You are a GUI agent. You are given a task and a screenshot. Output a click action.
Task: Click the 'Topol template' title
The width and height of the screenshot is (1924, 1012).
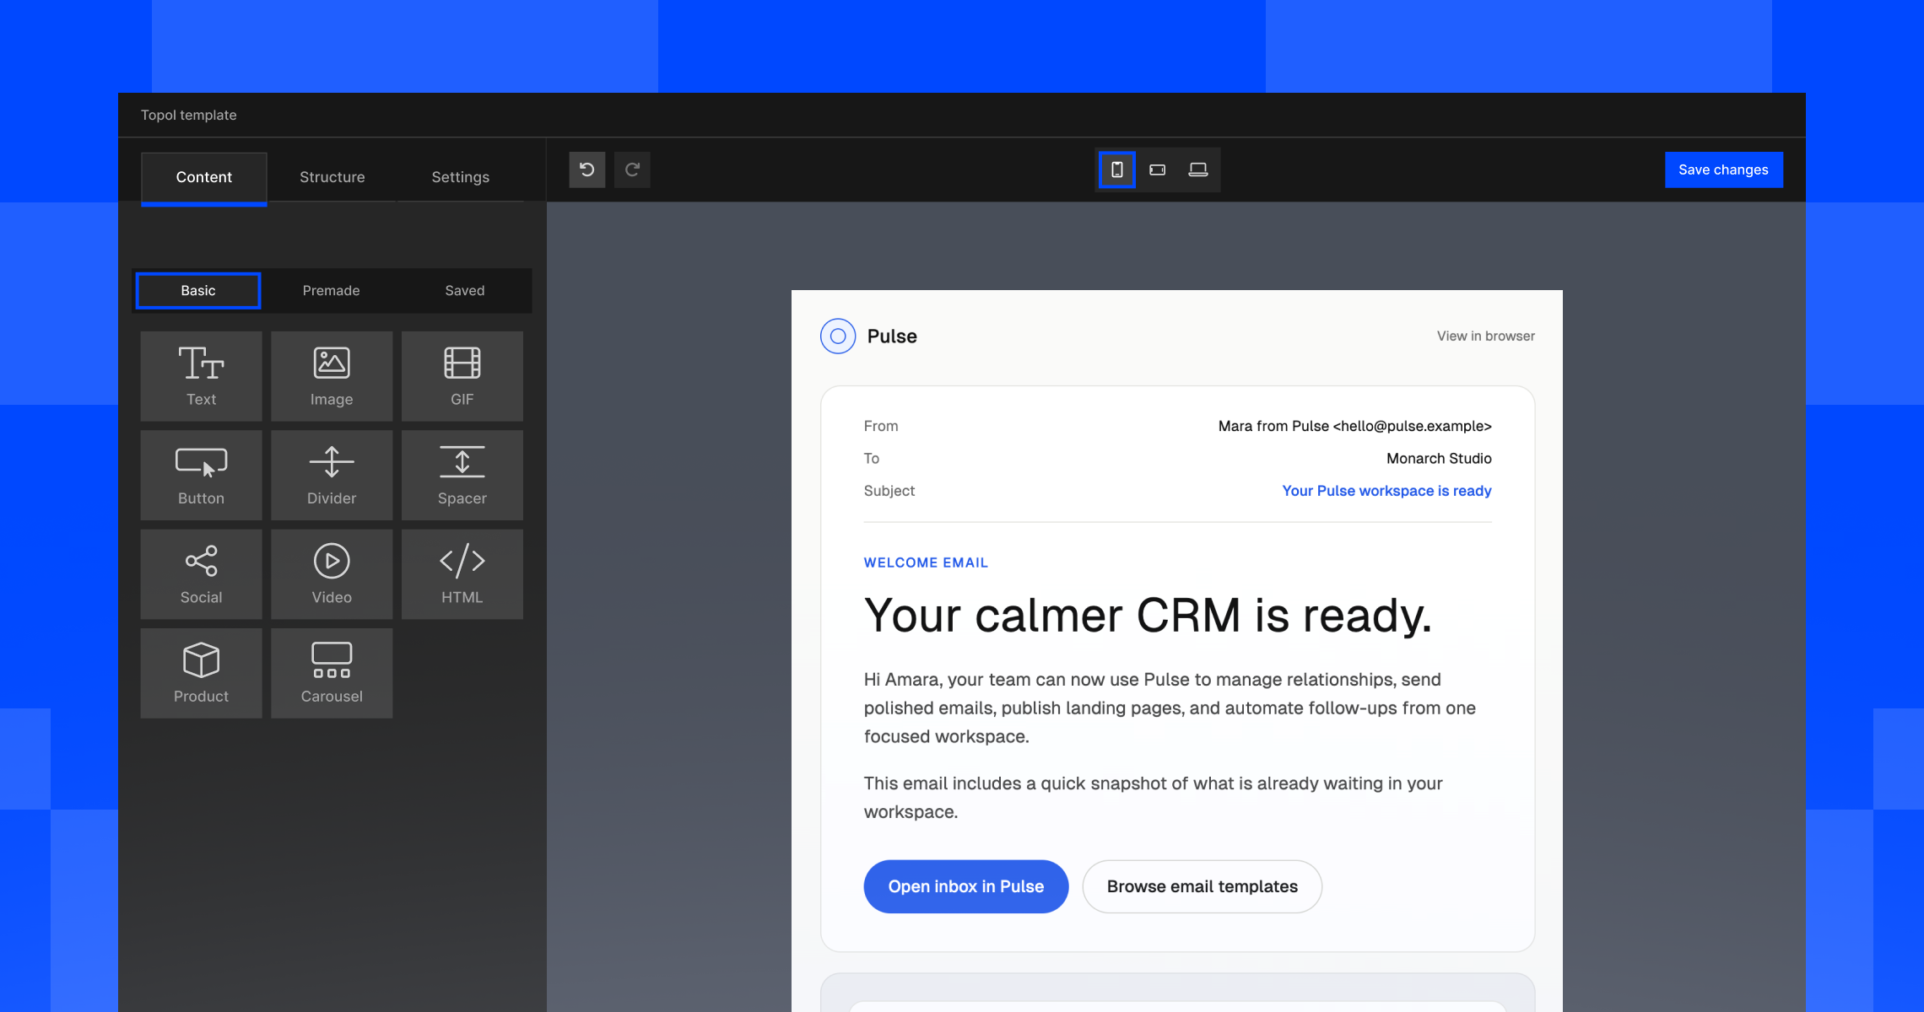[x=189, y=115]
